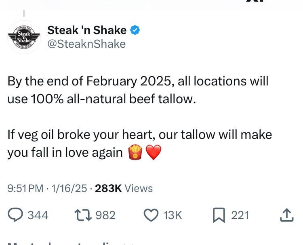
Task: Click the 344 replies count
Action: 38,215
